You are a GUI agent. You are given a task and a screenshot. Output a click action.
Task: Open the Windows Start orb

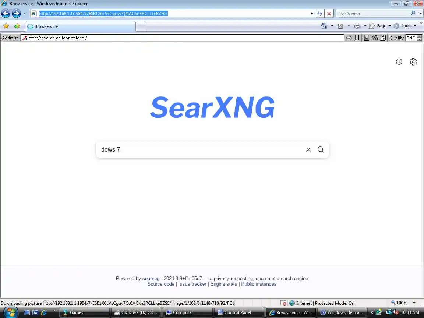click(x=11, y=312)
